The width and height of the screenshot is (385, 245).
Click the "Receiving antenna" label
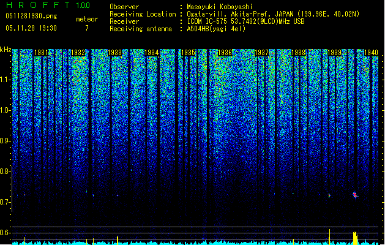(141, 29)
